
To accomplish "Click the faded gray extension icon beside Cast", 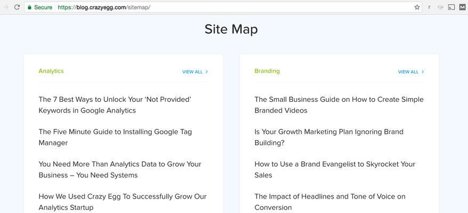I will point(440,7).
